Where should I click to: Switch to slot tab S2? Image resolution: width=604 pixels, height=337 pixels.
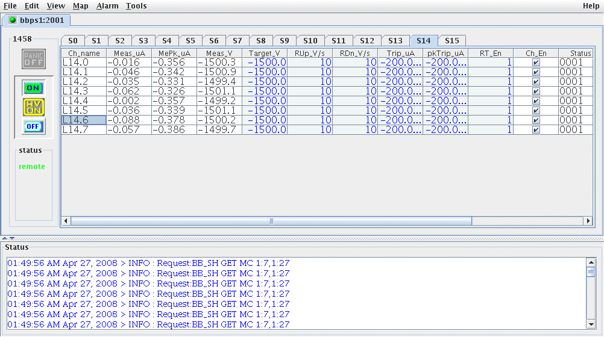[120, 41]
